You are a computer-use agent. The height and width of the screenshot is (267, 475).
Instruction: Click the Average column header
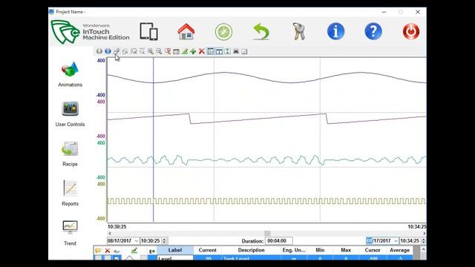(x=399, y=250)
